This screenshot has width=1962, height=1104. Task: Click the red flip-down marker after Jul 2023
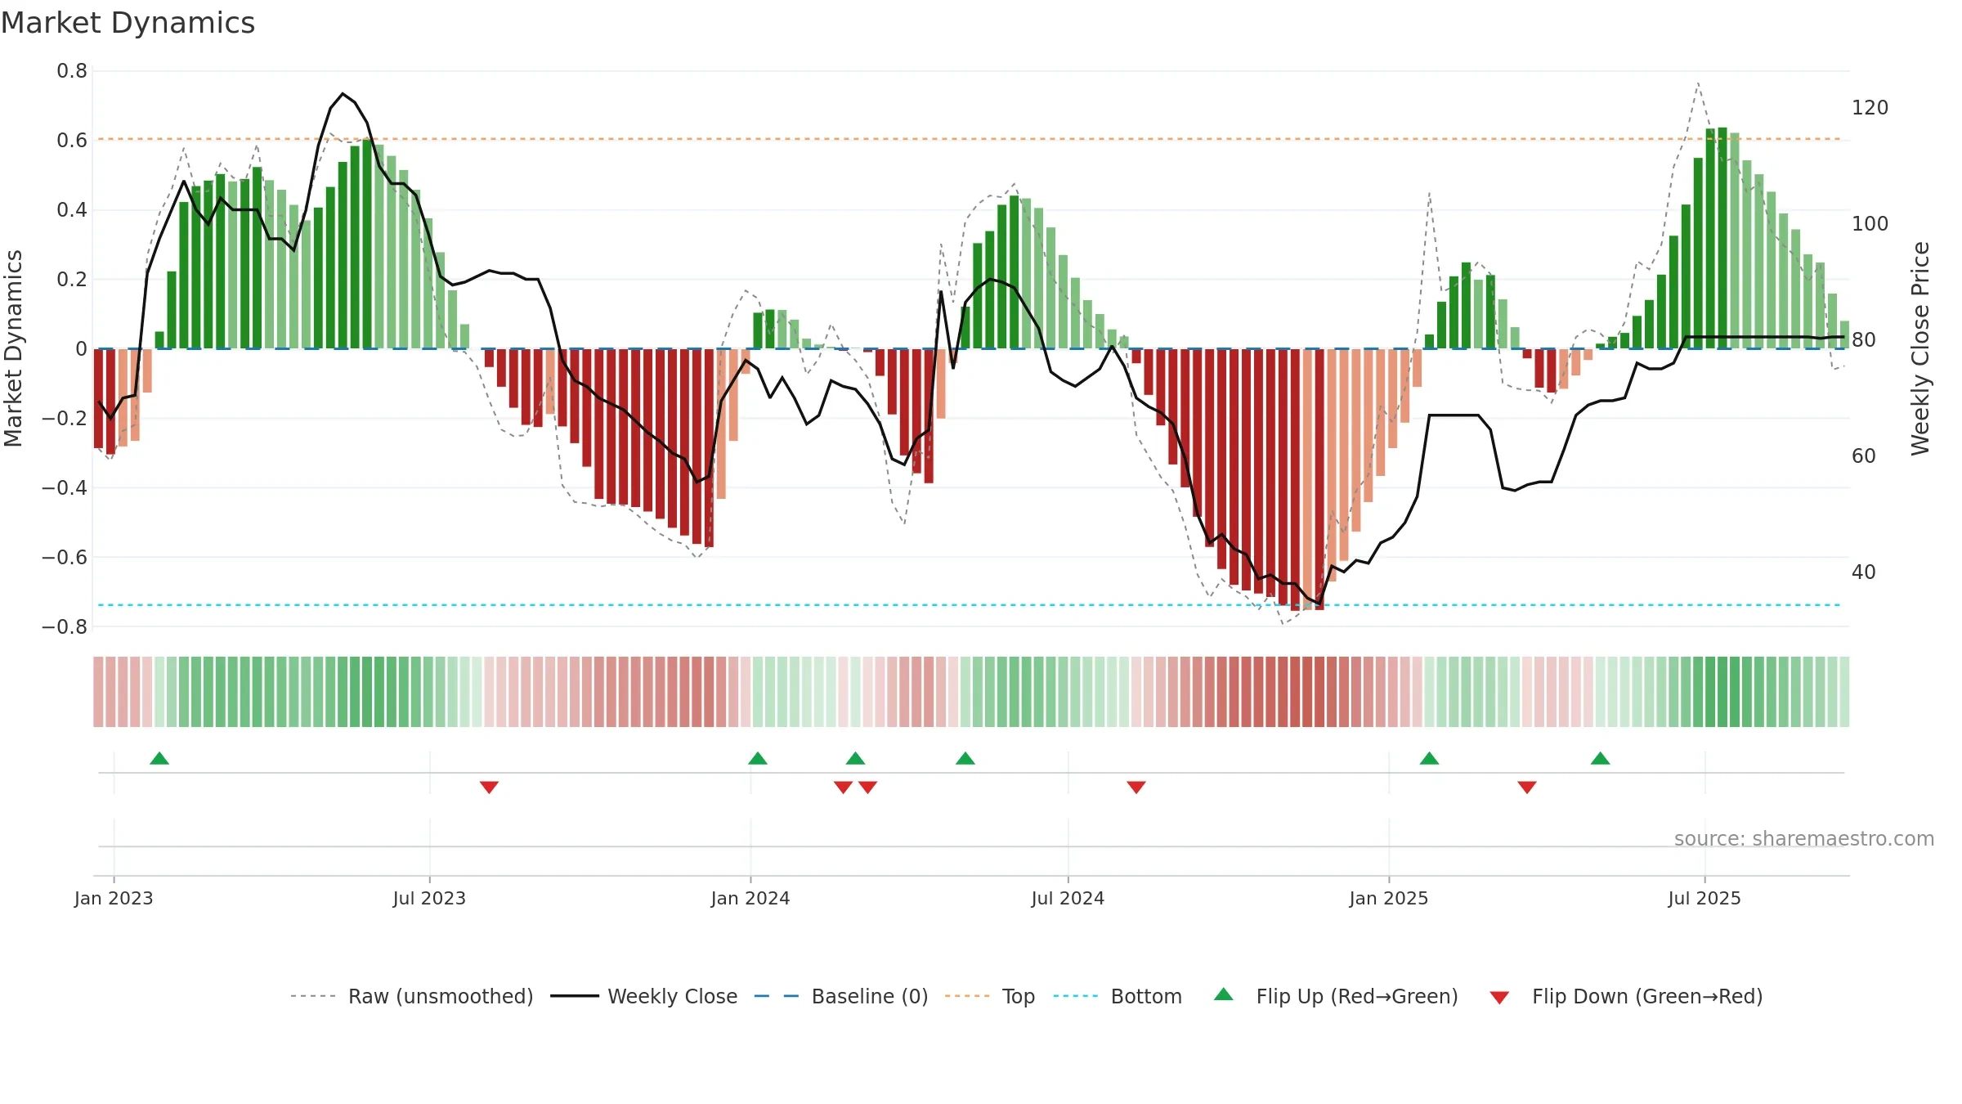point(489,787)
